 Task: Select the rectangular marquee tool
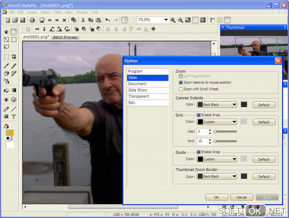[x=14, y=39]
